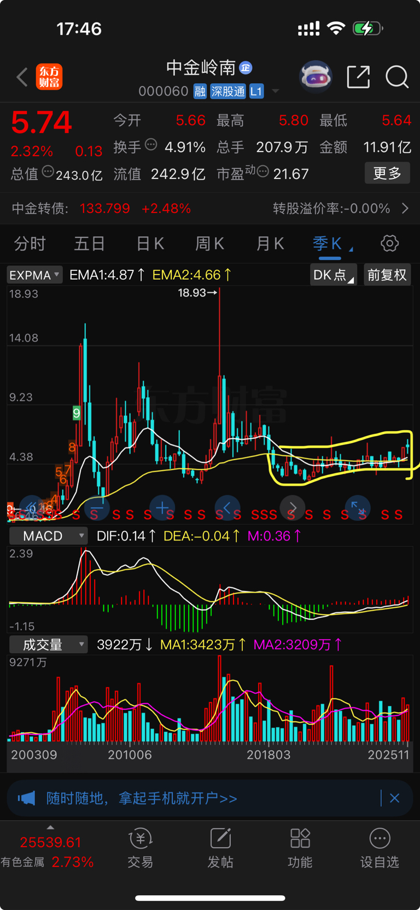Share this stock page
This screenshot has width=420, height=910.
(x=359, y=77)
